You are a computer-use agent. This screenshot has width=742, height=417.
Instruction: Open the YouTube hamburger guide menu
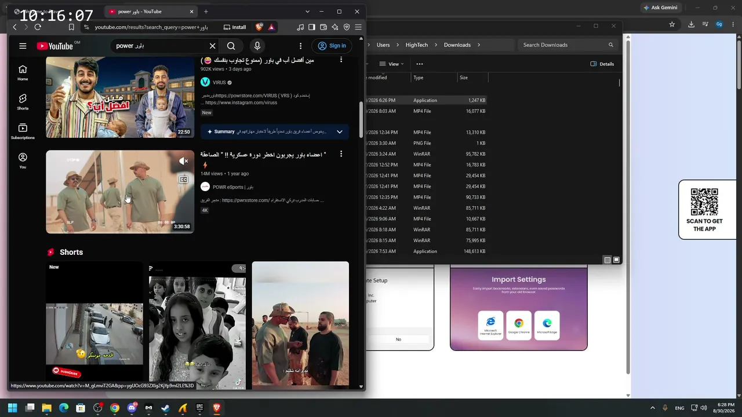point(23,46)
